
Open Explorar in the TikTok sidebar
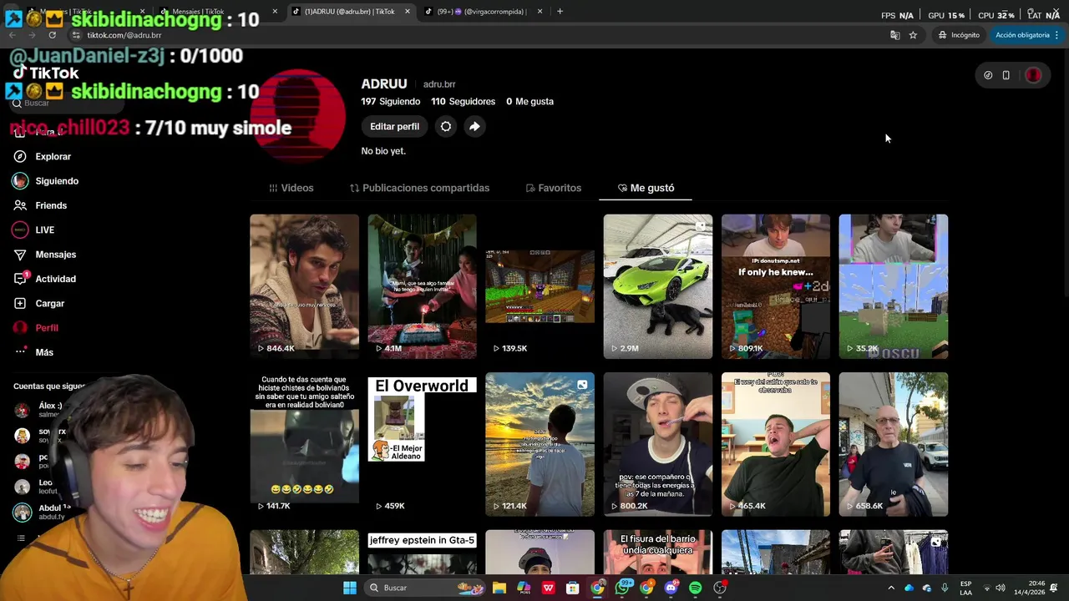click(42, 156)
